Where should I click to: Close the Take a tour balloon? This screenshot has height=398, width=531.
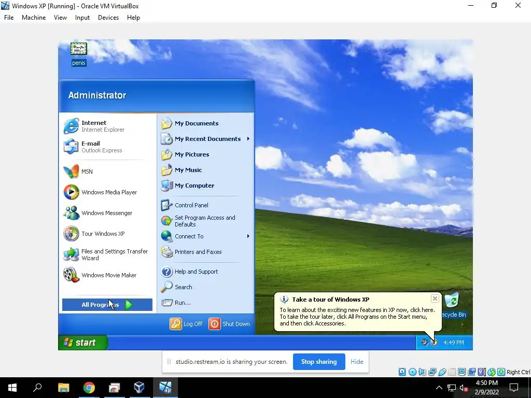pyautogui.click(x=435, y=298)
